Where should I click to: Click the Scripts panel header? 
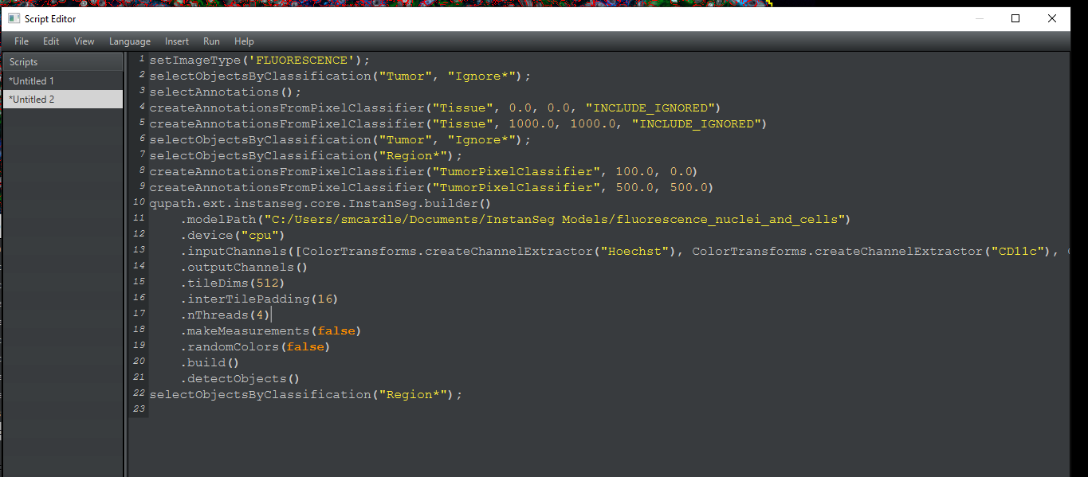coord(23,61)
